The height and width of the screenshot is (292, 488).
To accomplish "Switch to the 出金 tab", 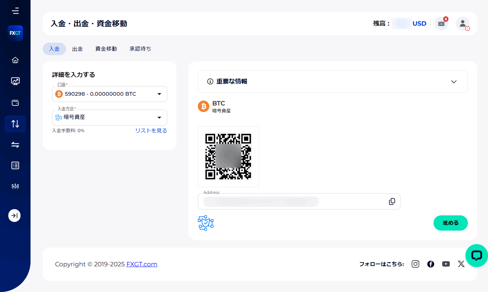I will pos(77,49).
